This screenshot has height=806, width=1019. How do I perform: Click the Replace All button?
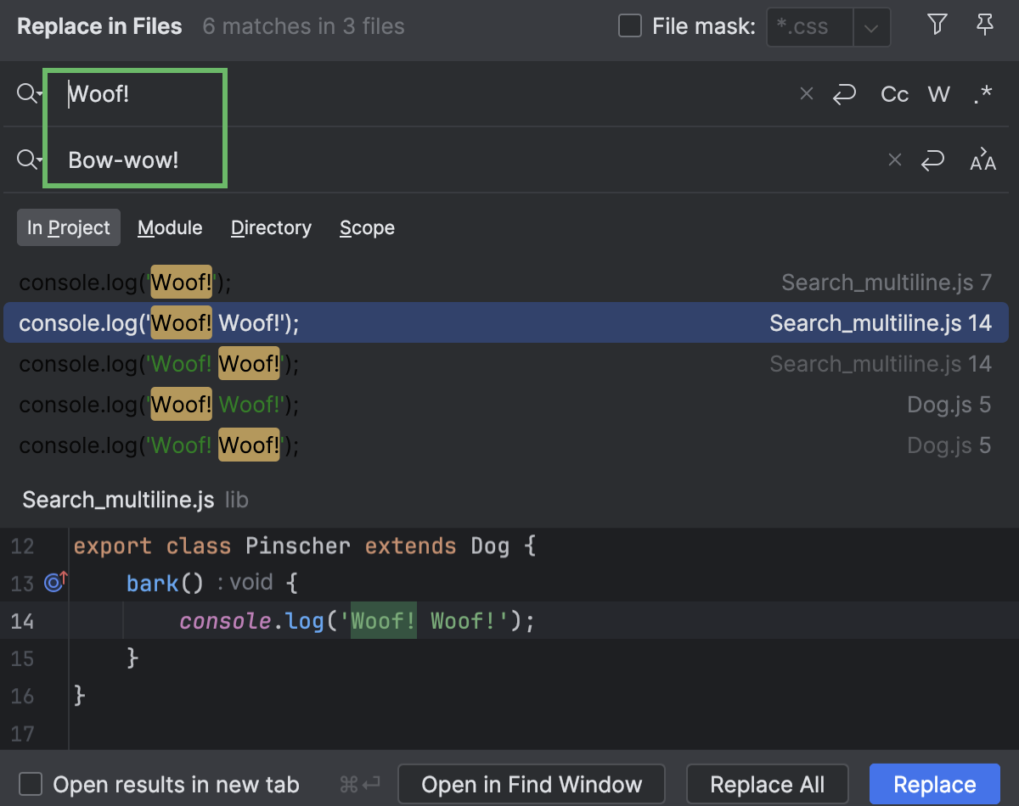(x=767, y=784)
